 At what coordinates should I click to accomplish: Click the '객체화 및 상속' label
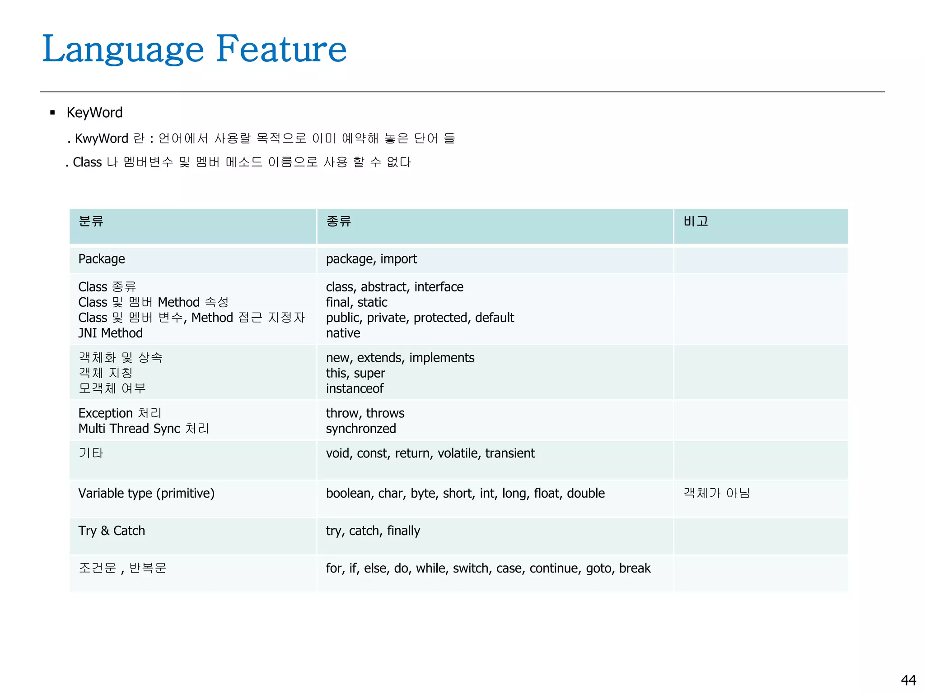coord(121,358)
